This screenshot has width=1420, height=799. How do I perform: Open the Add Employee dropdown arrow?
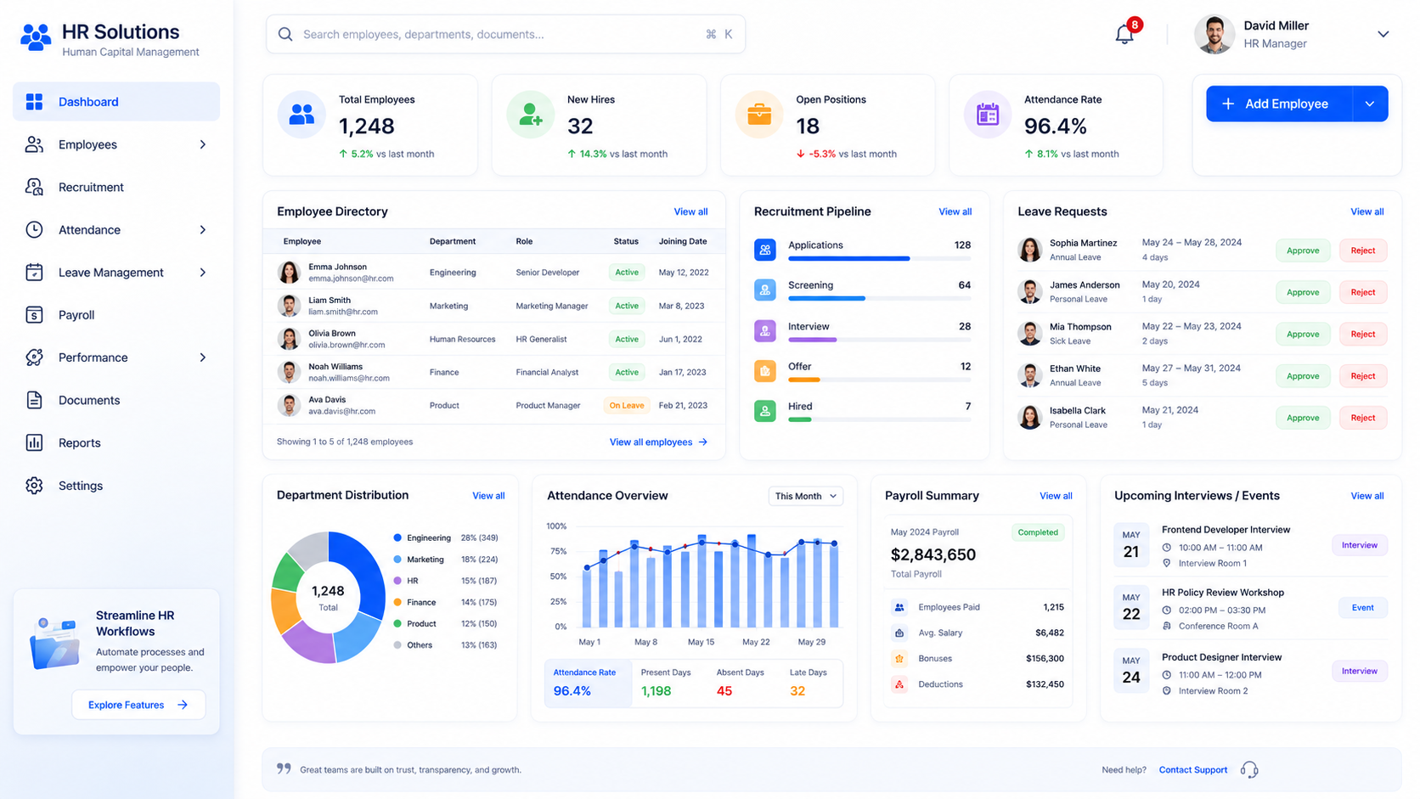[1369, 104]
